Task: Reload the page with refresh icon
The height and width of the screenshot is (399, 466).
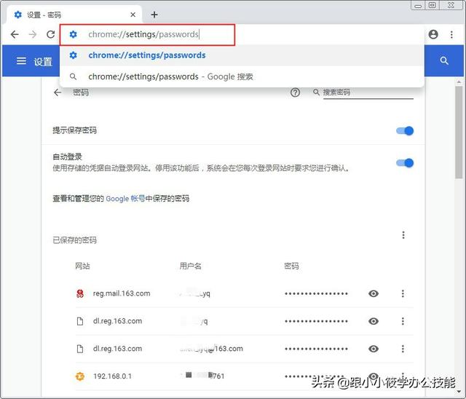Action: pyautogui.click(x=51, y=34)
